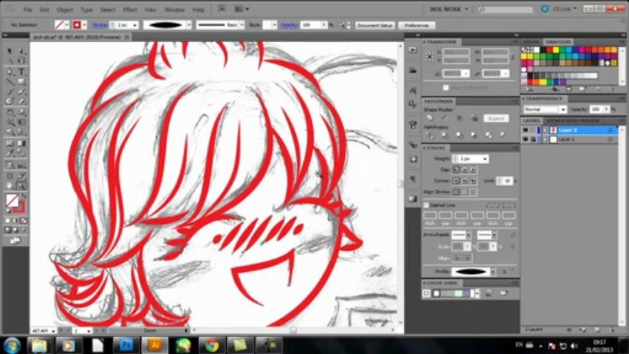The height and width of the screenshot is (354, 629).
Task: Open the Basic variable width dropdown
Action: pyautogui.click(x=242, y=25)
